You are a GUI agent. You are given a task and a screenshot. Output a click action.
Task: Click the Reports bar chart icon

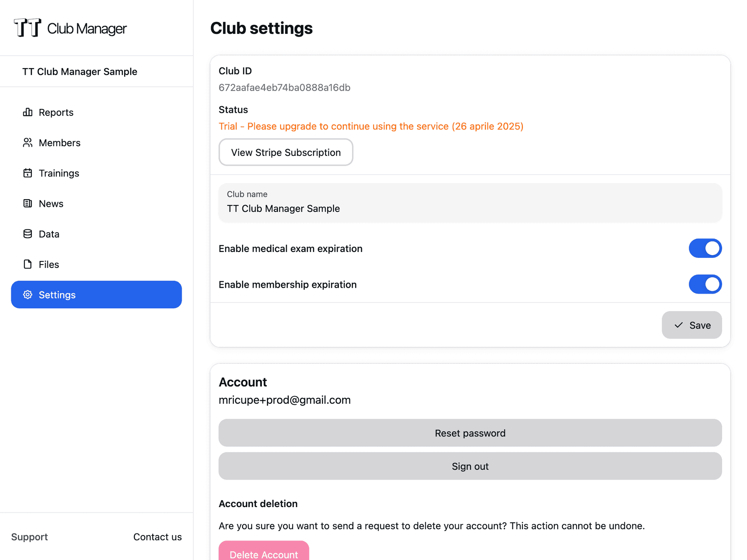click(28, 112)
